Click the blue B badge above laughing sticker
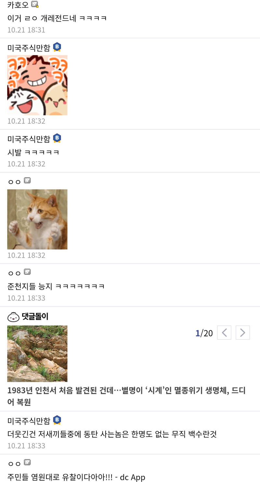 point(57,47)
